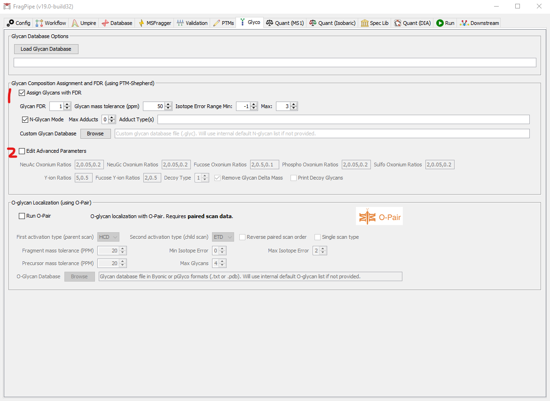Click the Downstream tab icon
The width and height of the screenshot is (550, 401).
tap(464, 23)
